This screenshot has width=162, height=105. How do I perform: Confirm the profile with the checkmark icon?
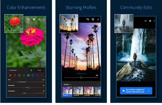(98, 19)
